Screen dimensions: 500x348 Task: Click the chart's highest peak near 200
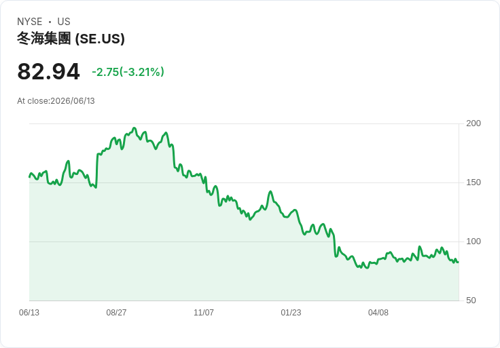135,128
